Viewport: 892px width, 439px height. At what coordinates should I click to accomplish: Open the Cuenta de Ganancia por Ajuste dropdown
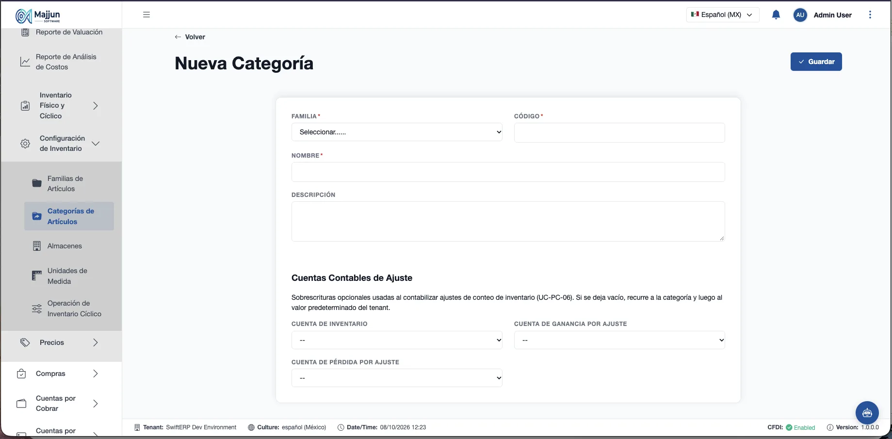pyautogui.click(x=619, y=340)
